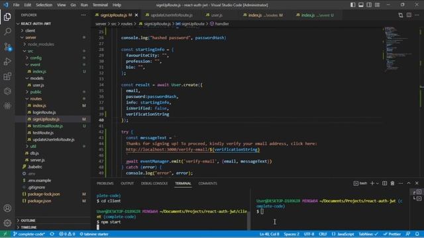Click Prettier status bar item

tap(392, 234)
